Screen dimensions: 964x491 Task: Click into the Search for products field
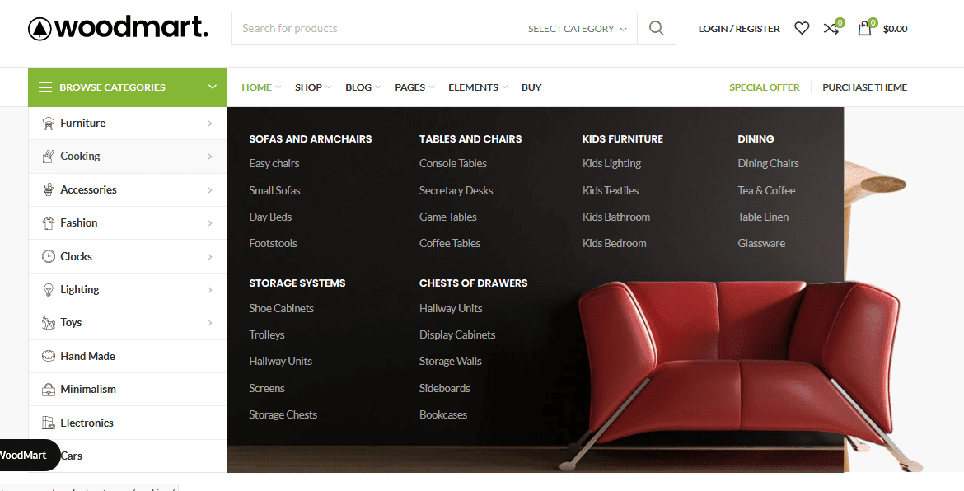click(374, 28)
